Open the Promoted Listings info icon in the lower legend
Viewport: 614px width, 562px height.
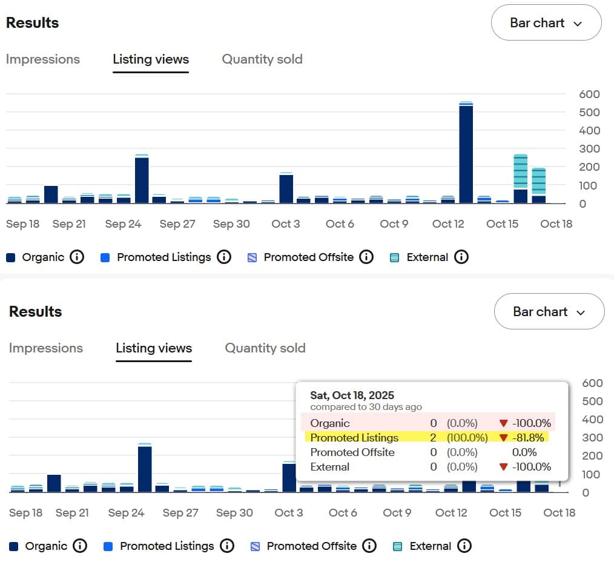[x=227, y=546]
